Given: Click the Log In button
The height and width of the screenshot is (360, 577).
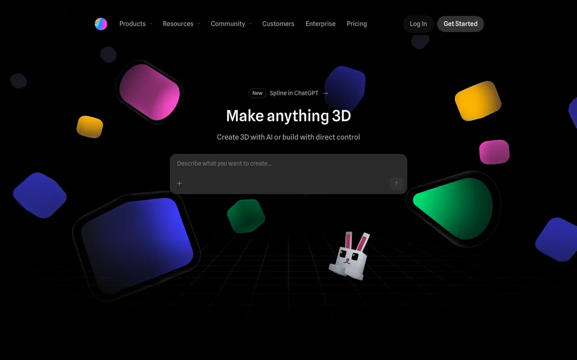Looking at the screenshot, I should (418, 24).
